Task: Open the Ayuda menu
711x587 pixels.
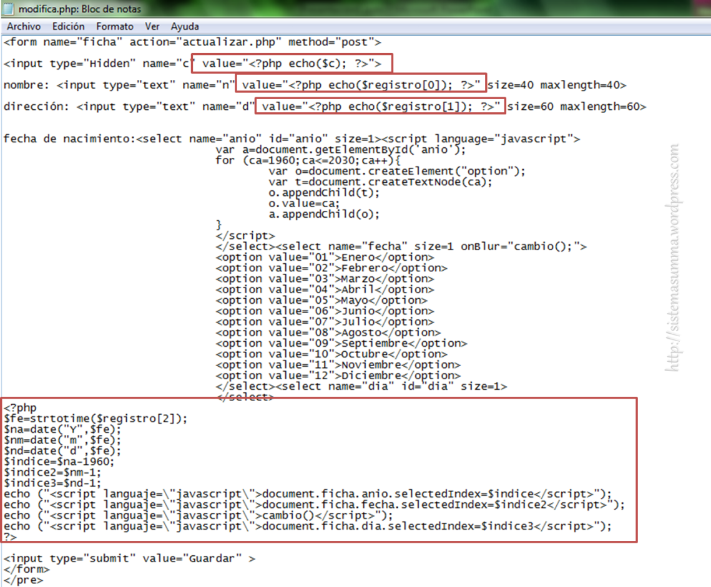Action: tap(185, 27)
